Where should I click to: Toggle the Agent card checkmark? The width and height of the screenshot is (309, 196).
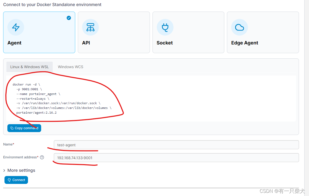click(69, 18)
